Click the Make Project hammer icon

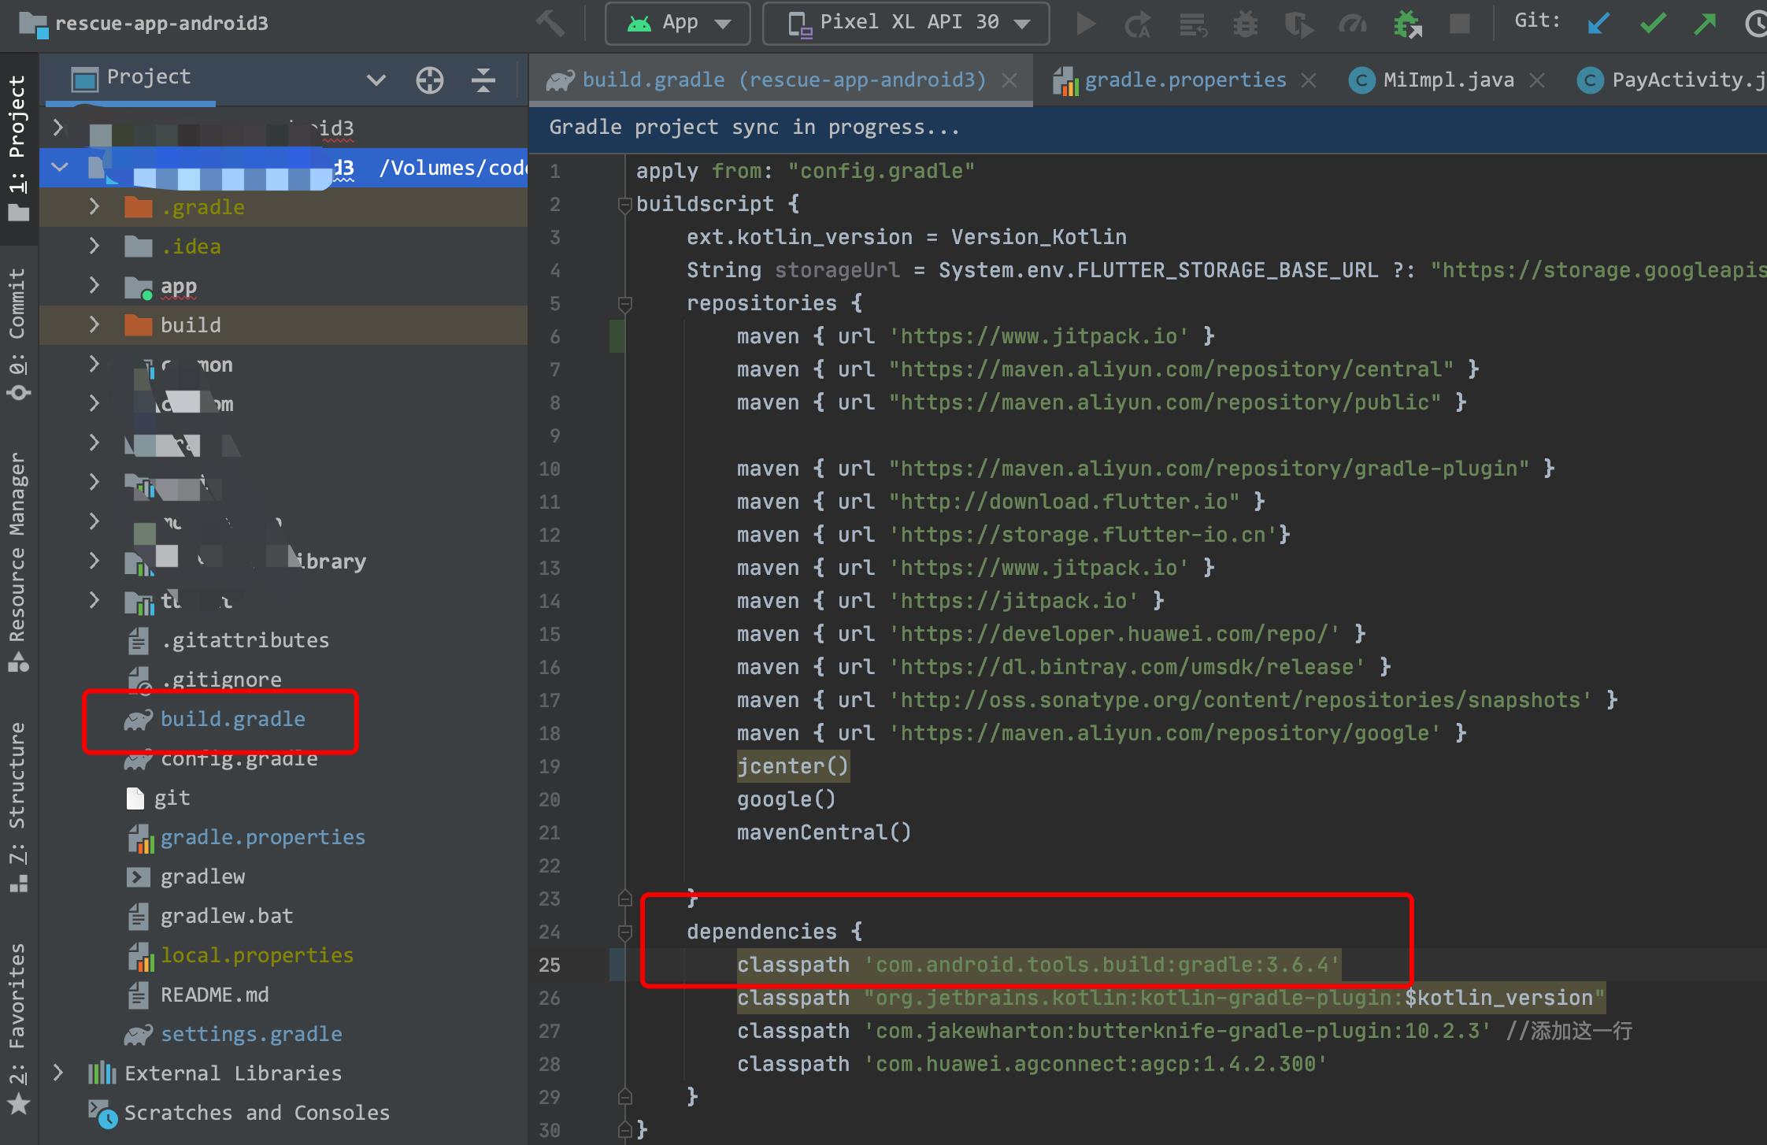tap(550, 23)
